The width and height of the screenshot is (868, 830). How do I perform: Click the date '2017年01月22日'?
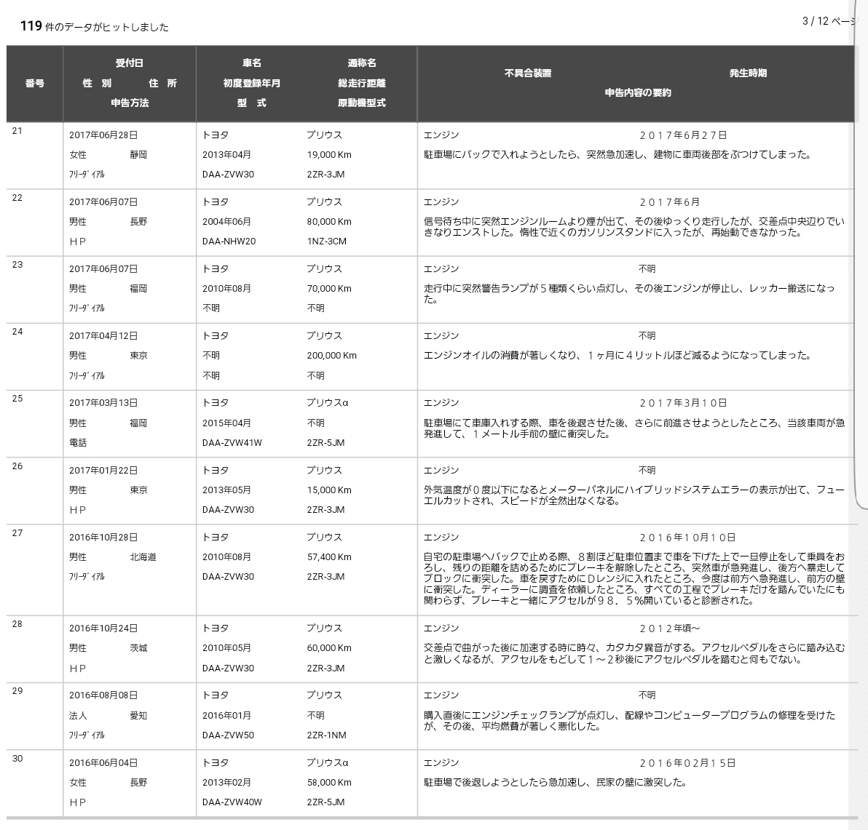click(x=103, y=471)
